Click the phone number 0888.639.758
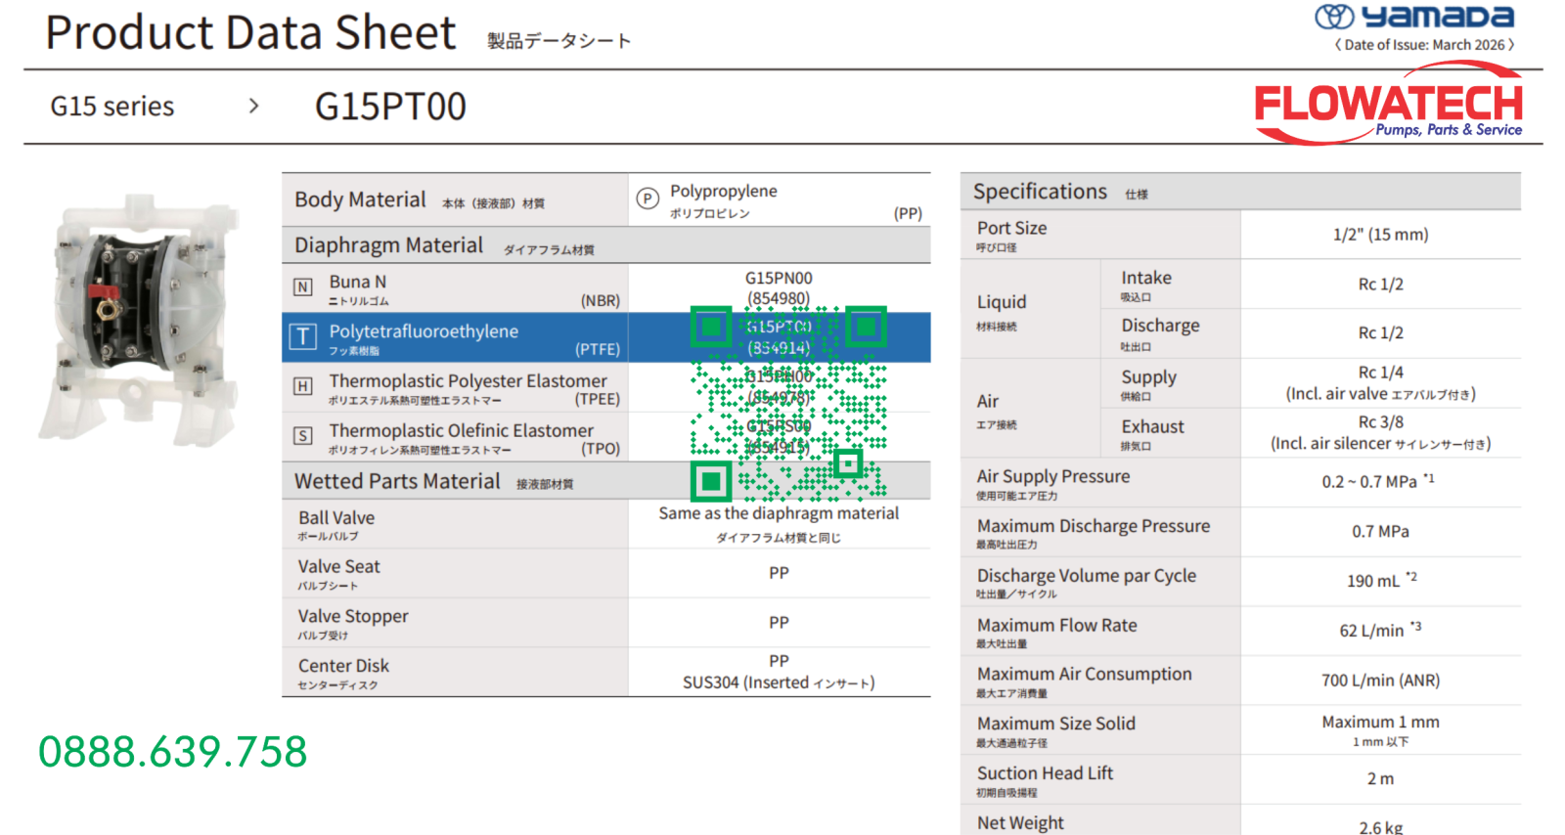 [x=173, y=752]
